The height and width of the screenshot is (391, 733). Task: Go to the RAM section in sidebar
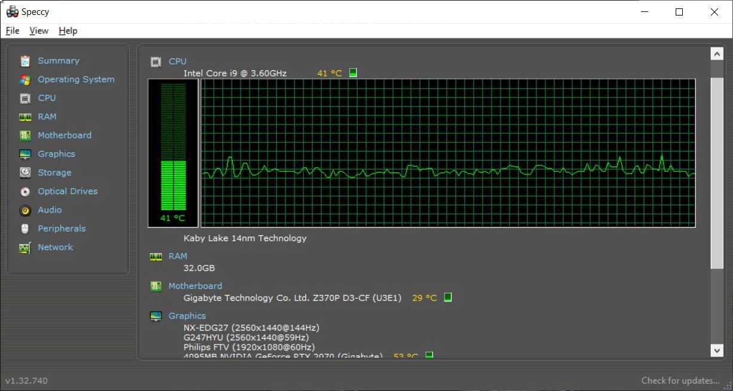47,117
